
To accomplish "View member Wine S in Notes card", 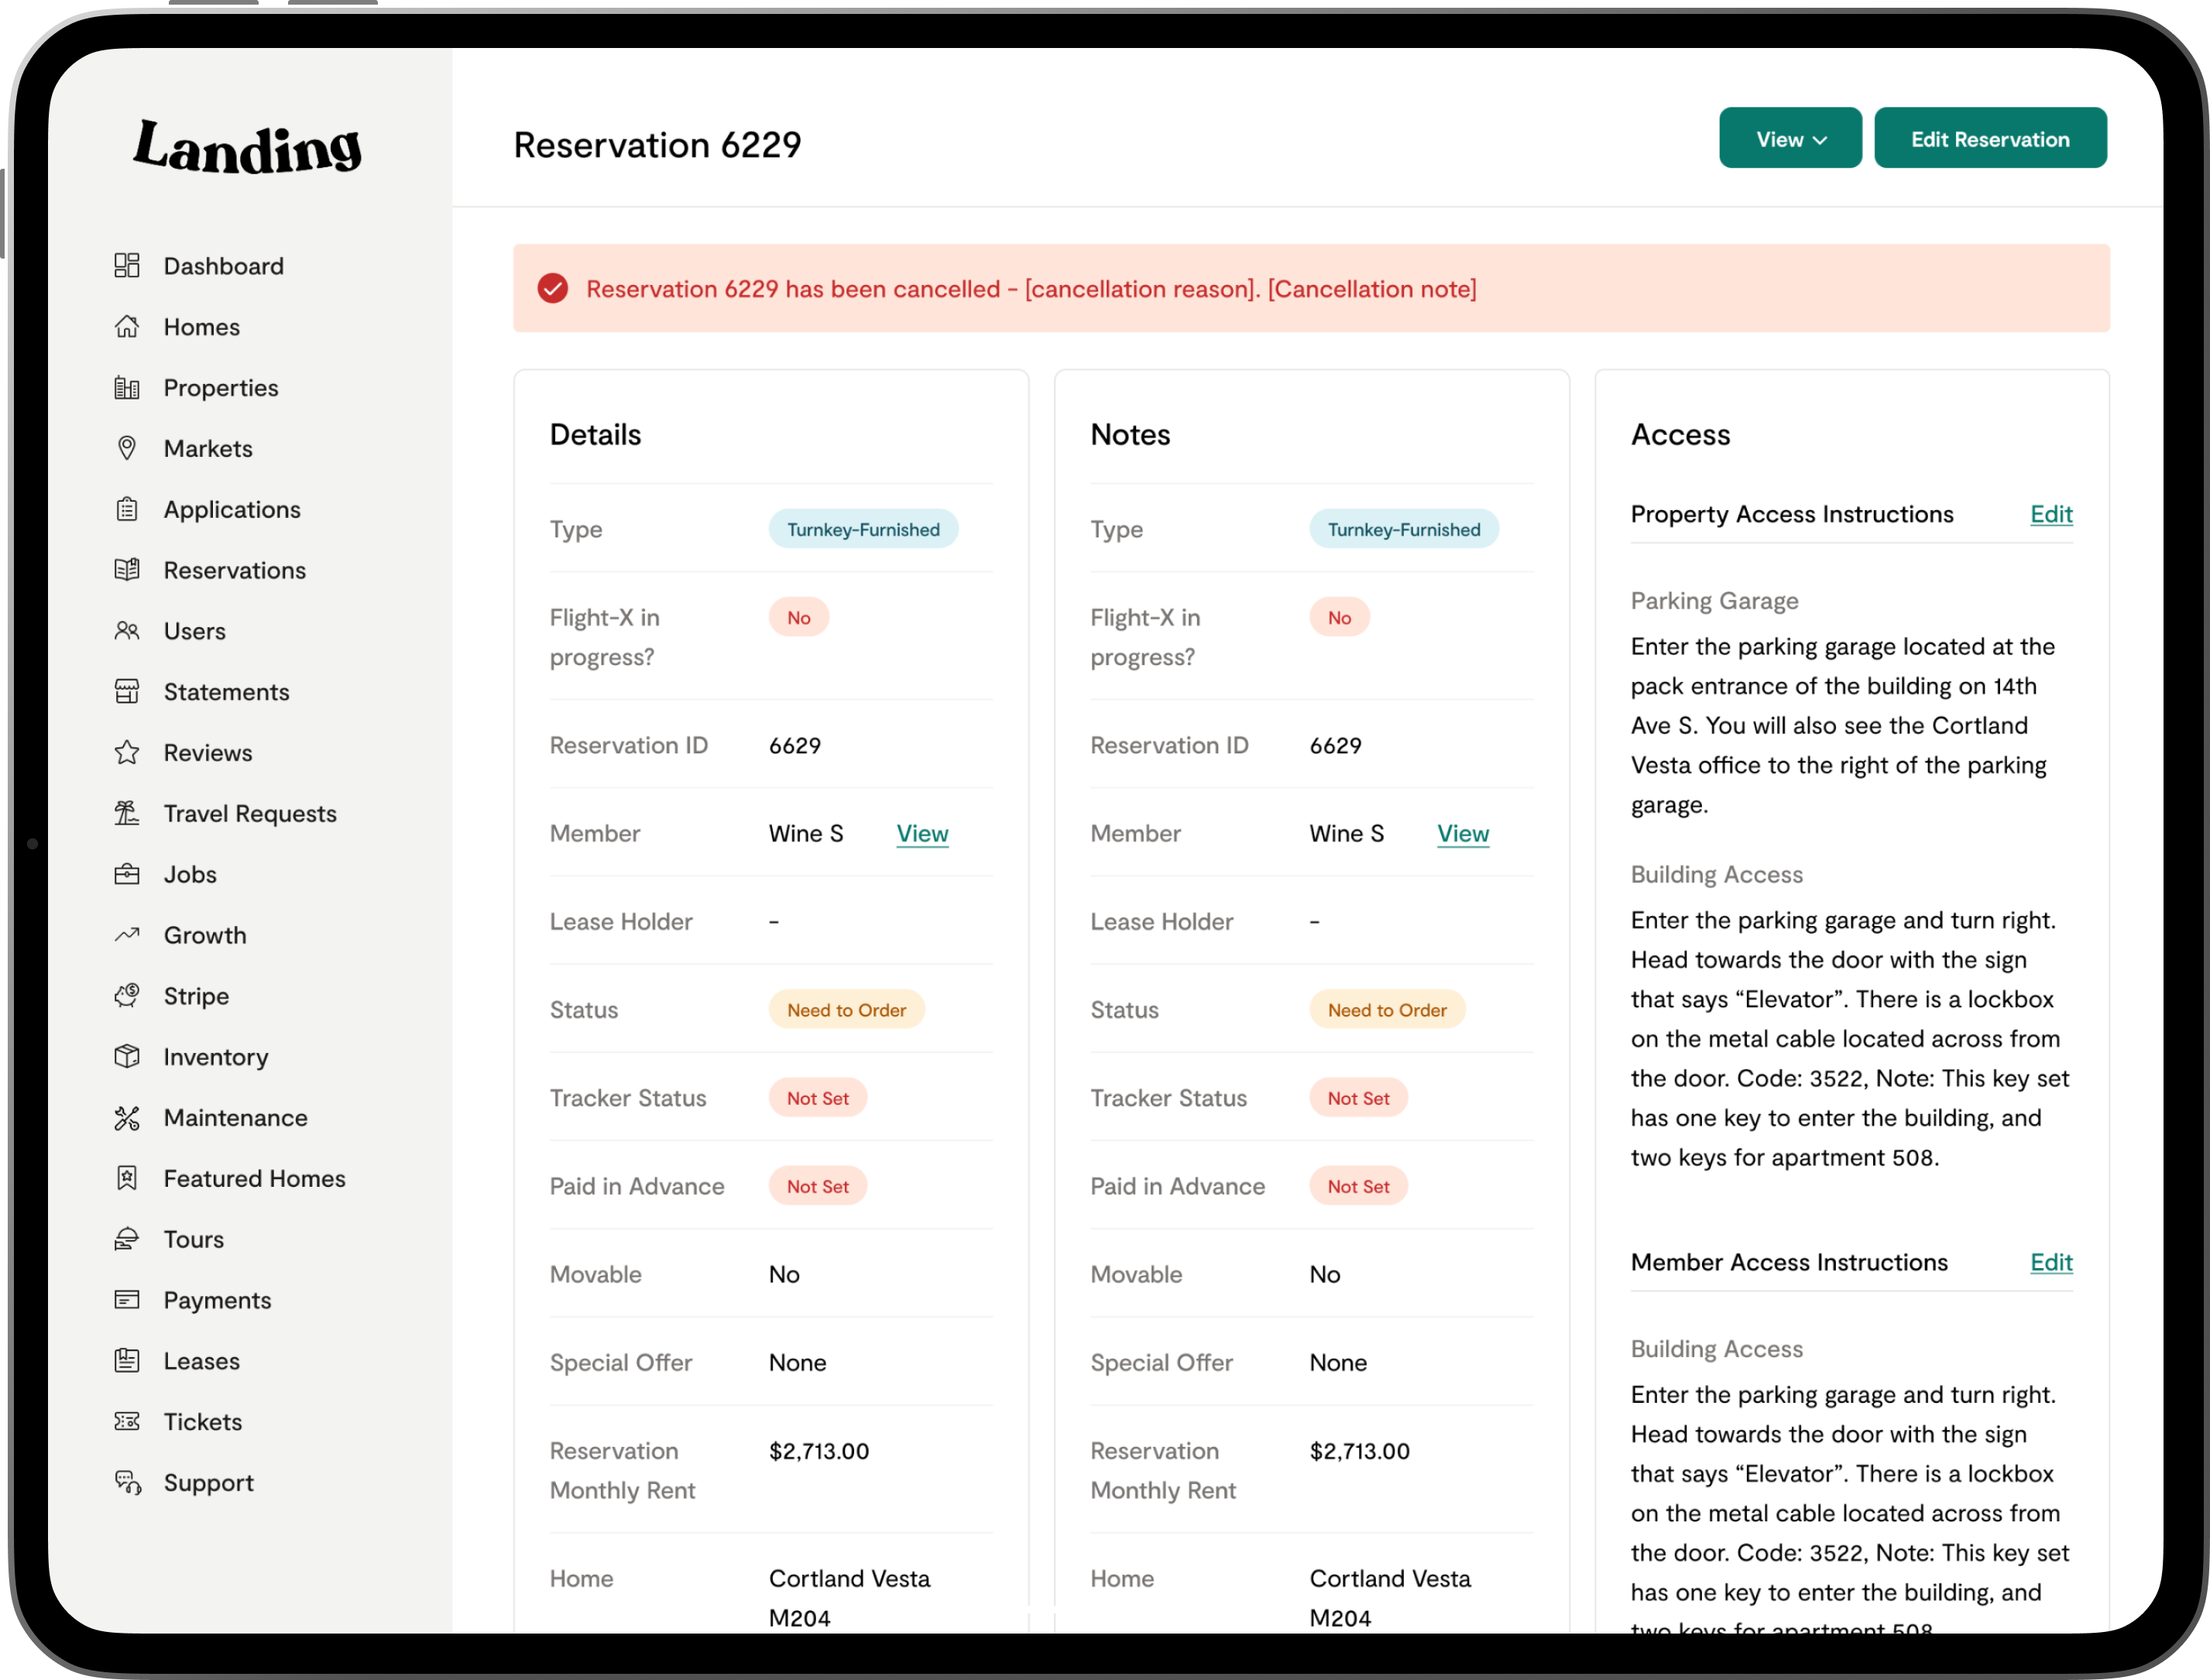I will (1463, 834).
